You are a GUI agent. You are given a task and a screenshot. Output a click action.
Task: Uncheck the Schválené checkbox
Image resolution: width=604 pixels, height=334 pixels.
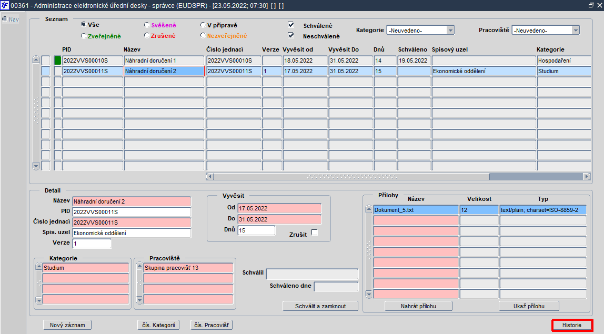pyautogui.click(x=290, y=25)
